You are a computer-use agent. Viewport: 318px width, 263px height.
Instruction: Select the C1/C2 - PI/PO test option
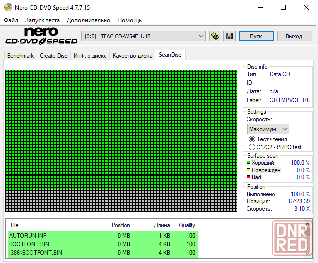252,147
